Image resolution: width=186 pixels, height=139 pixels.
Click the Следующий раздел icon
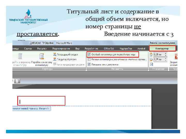[55, 59]
